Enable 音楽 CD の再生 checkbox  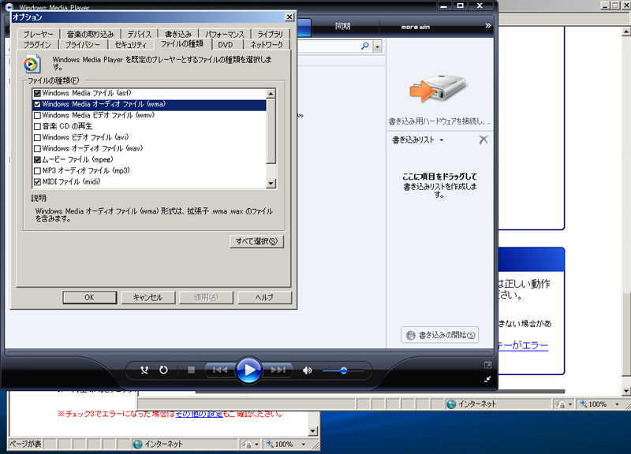(37, 127)
